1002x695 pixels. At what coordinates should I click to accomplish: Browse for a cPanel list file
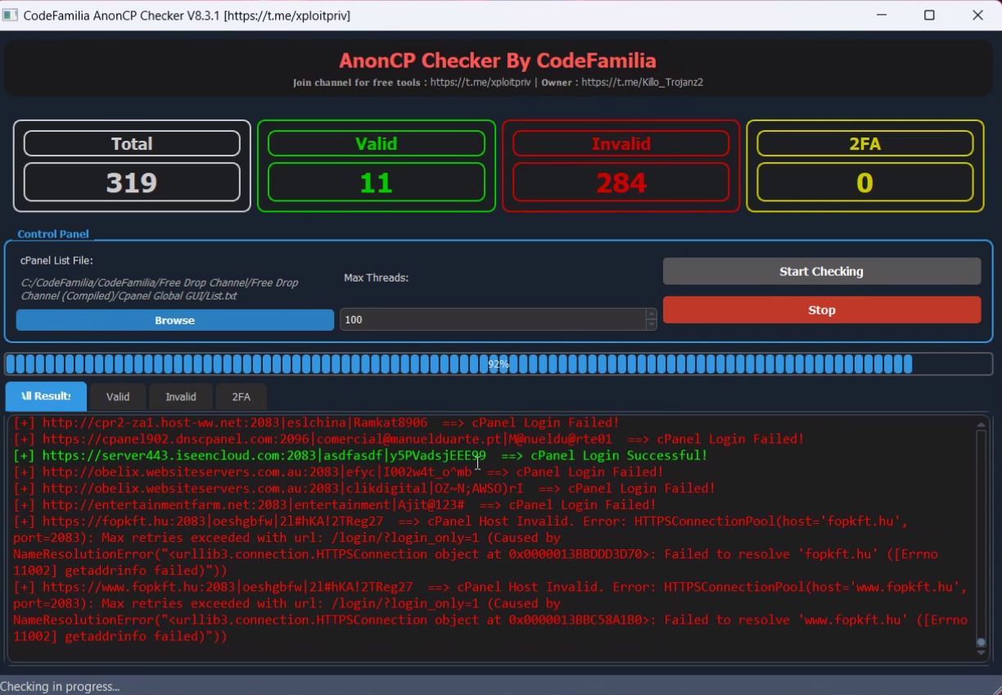pos(174,320)
